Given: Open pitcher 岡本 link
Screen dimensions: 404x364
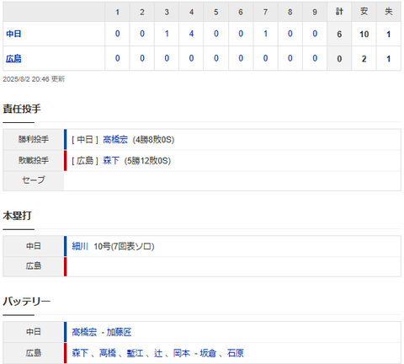Looking at the screenshot, I should pos(182,353).
